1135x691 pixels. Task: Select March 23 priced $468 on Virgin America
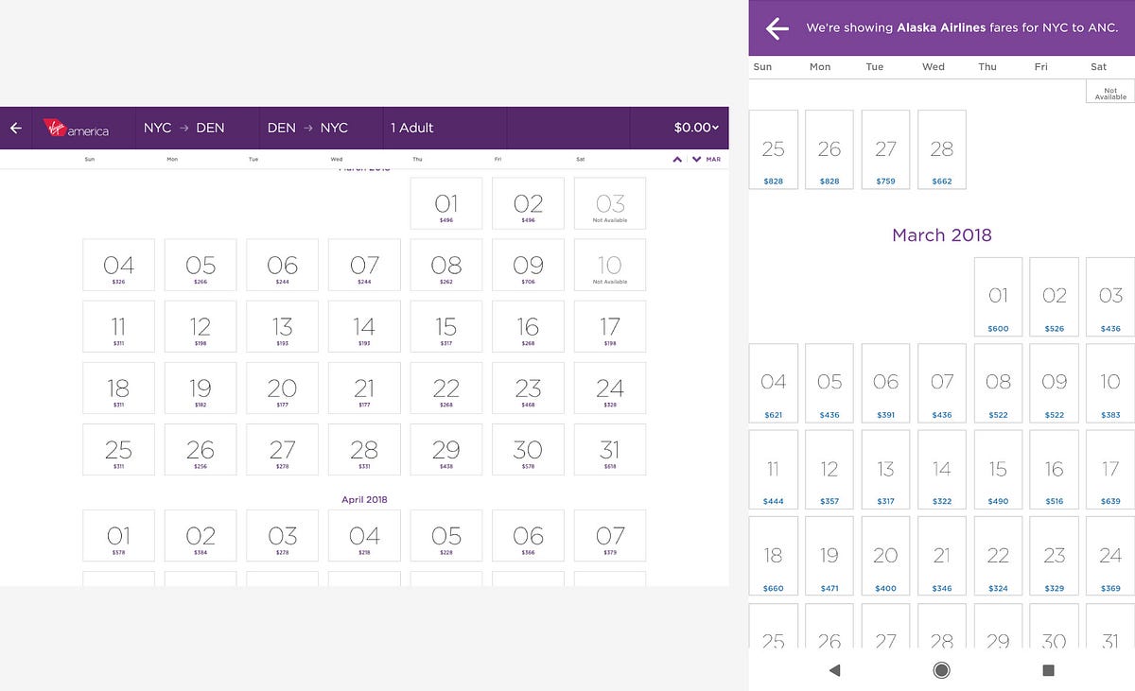tap(528, 388)
